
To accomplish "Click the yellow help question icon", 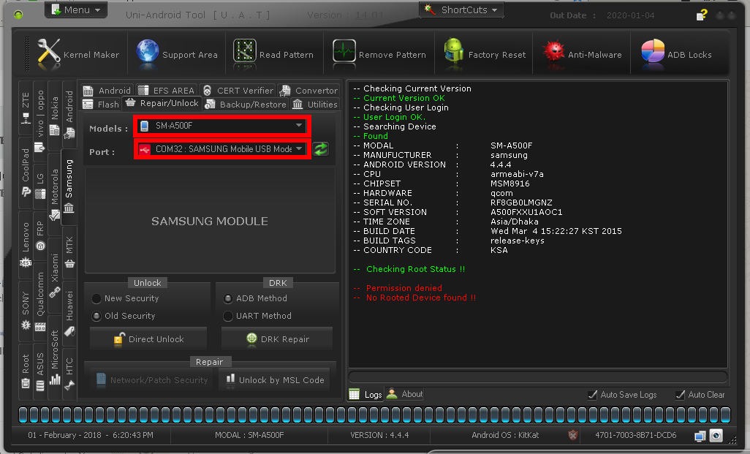I will coord(701,15).
